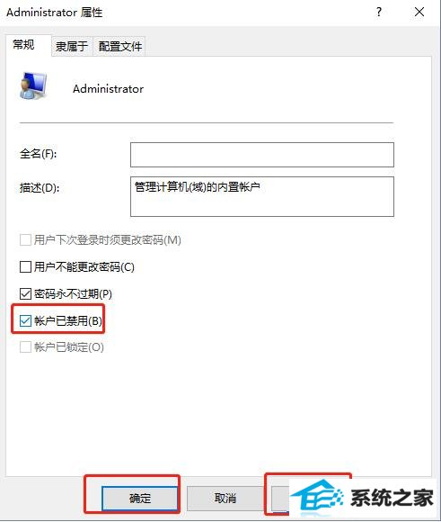Click the partially hidden apply button

[x=280, y=499]
